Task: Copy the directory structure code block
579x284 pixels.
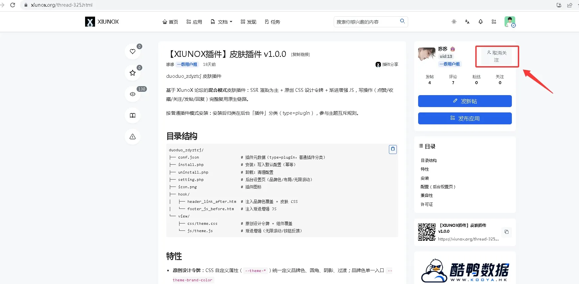Action: [x=393, y=149]
